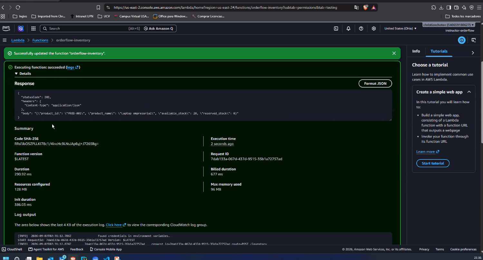Open site settings icon in address bar
The height and width of the screenshot is (260, 483).
click(x=108, y=7)
